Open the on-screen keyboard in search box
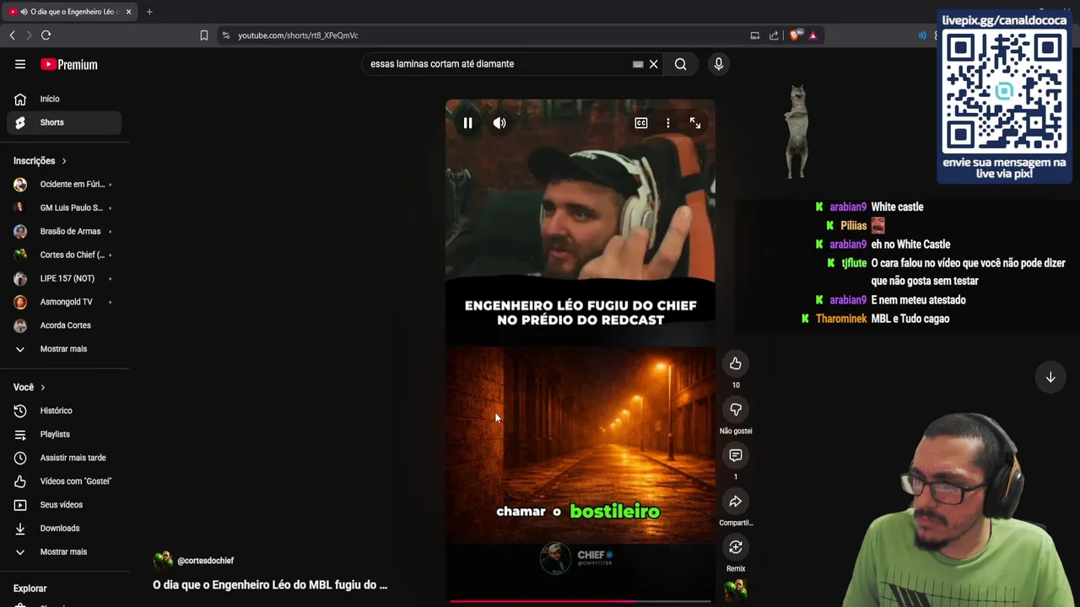 (638, 64)
